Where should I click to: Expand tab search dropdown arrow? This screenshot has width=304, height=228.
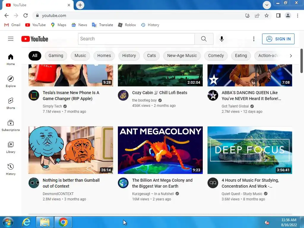click(x=267, y=5)
